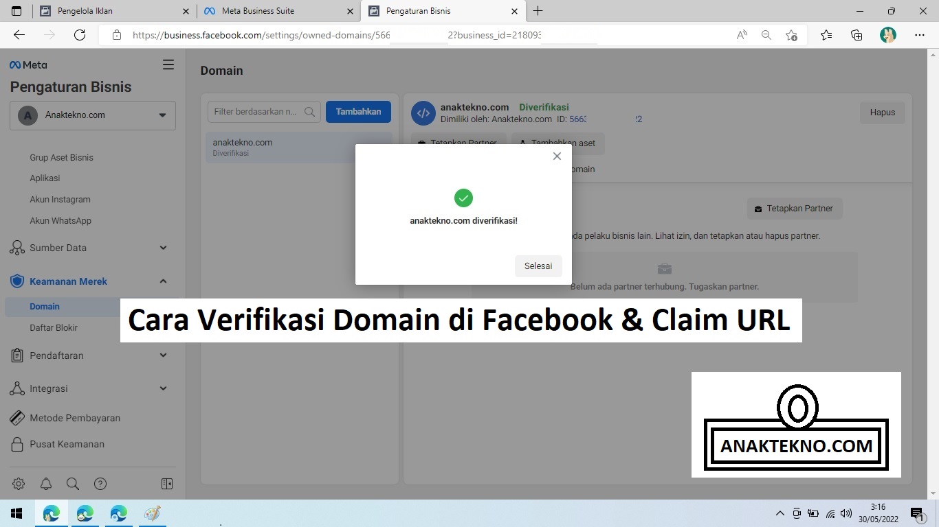Open Paint app in taskbar
Image resolution: width=939 pixels, height=527 pixels.
coord(153,513)
